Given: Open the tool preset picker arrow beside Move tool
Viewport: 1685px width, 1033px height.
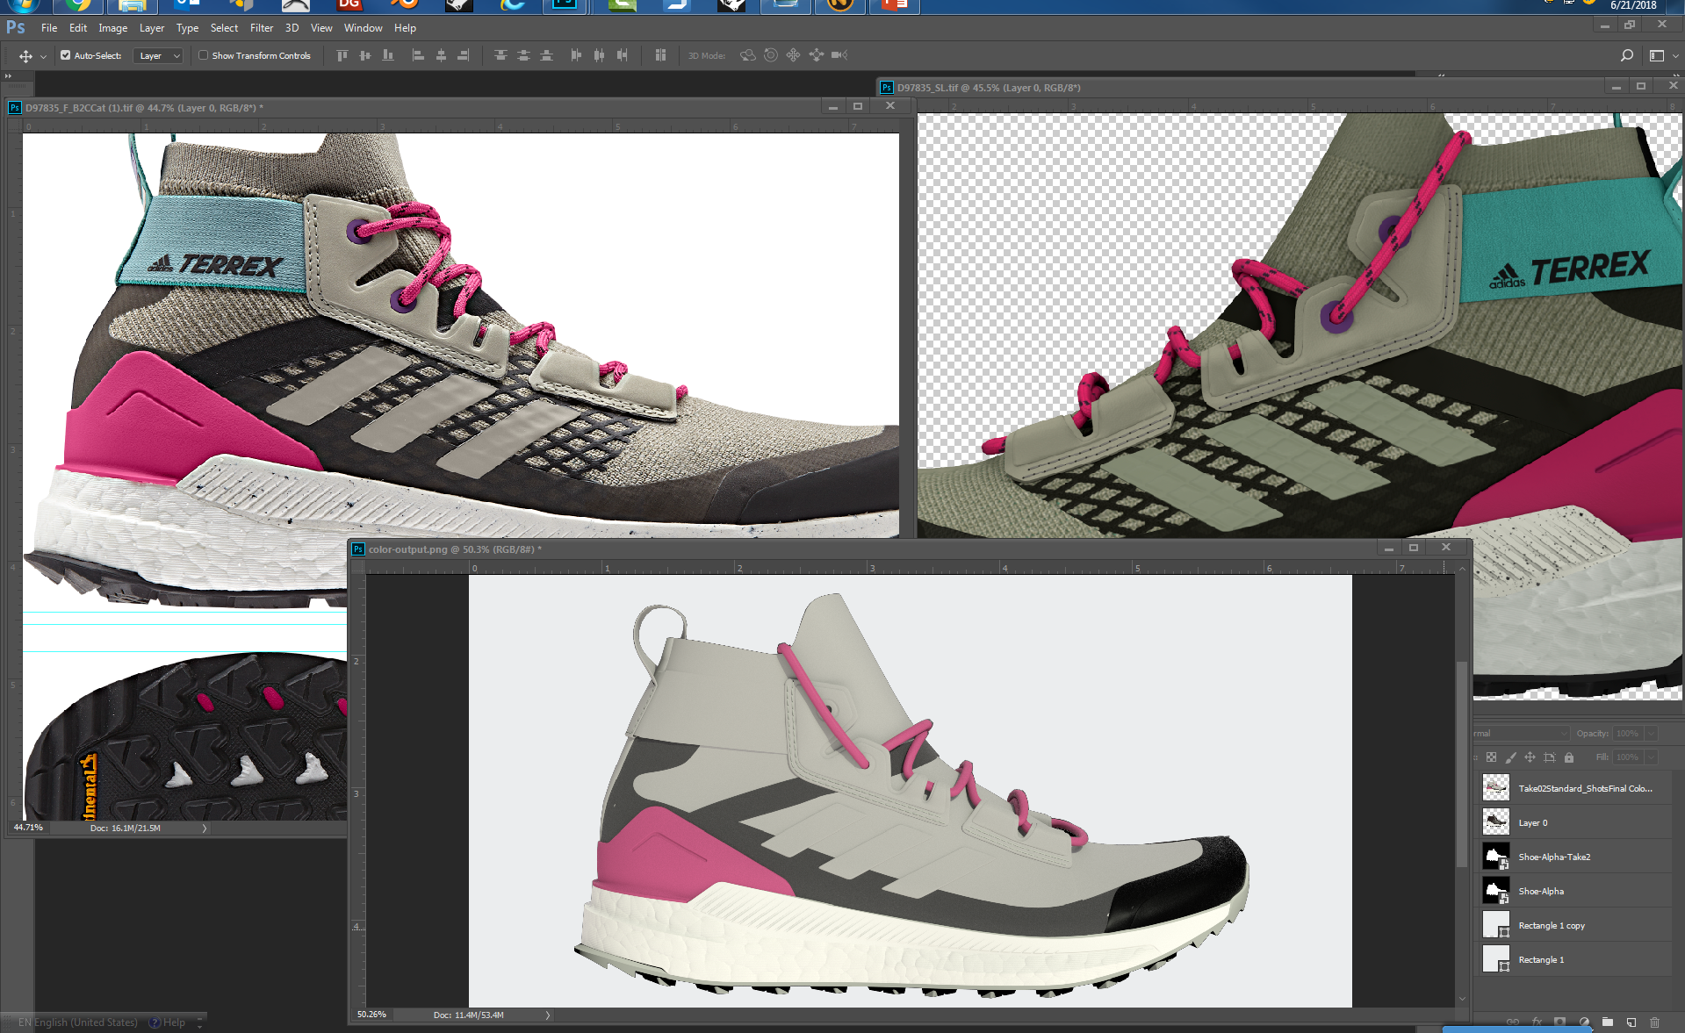Looking at the screenshot, I should point(43,56).
